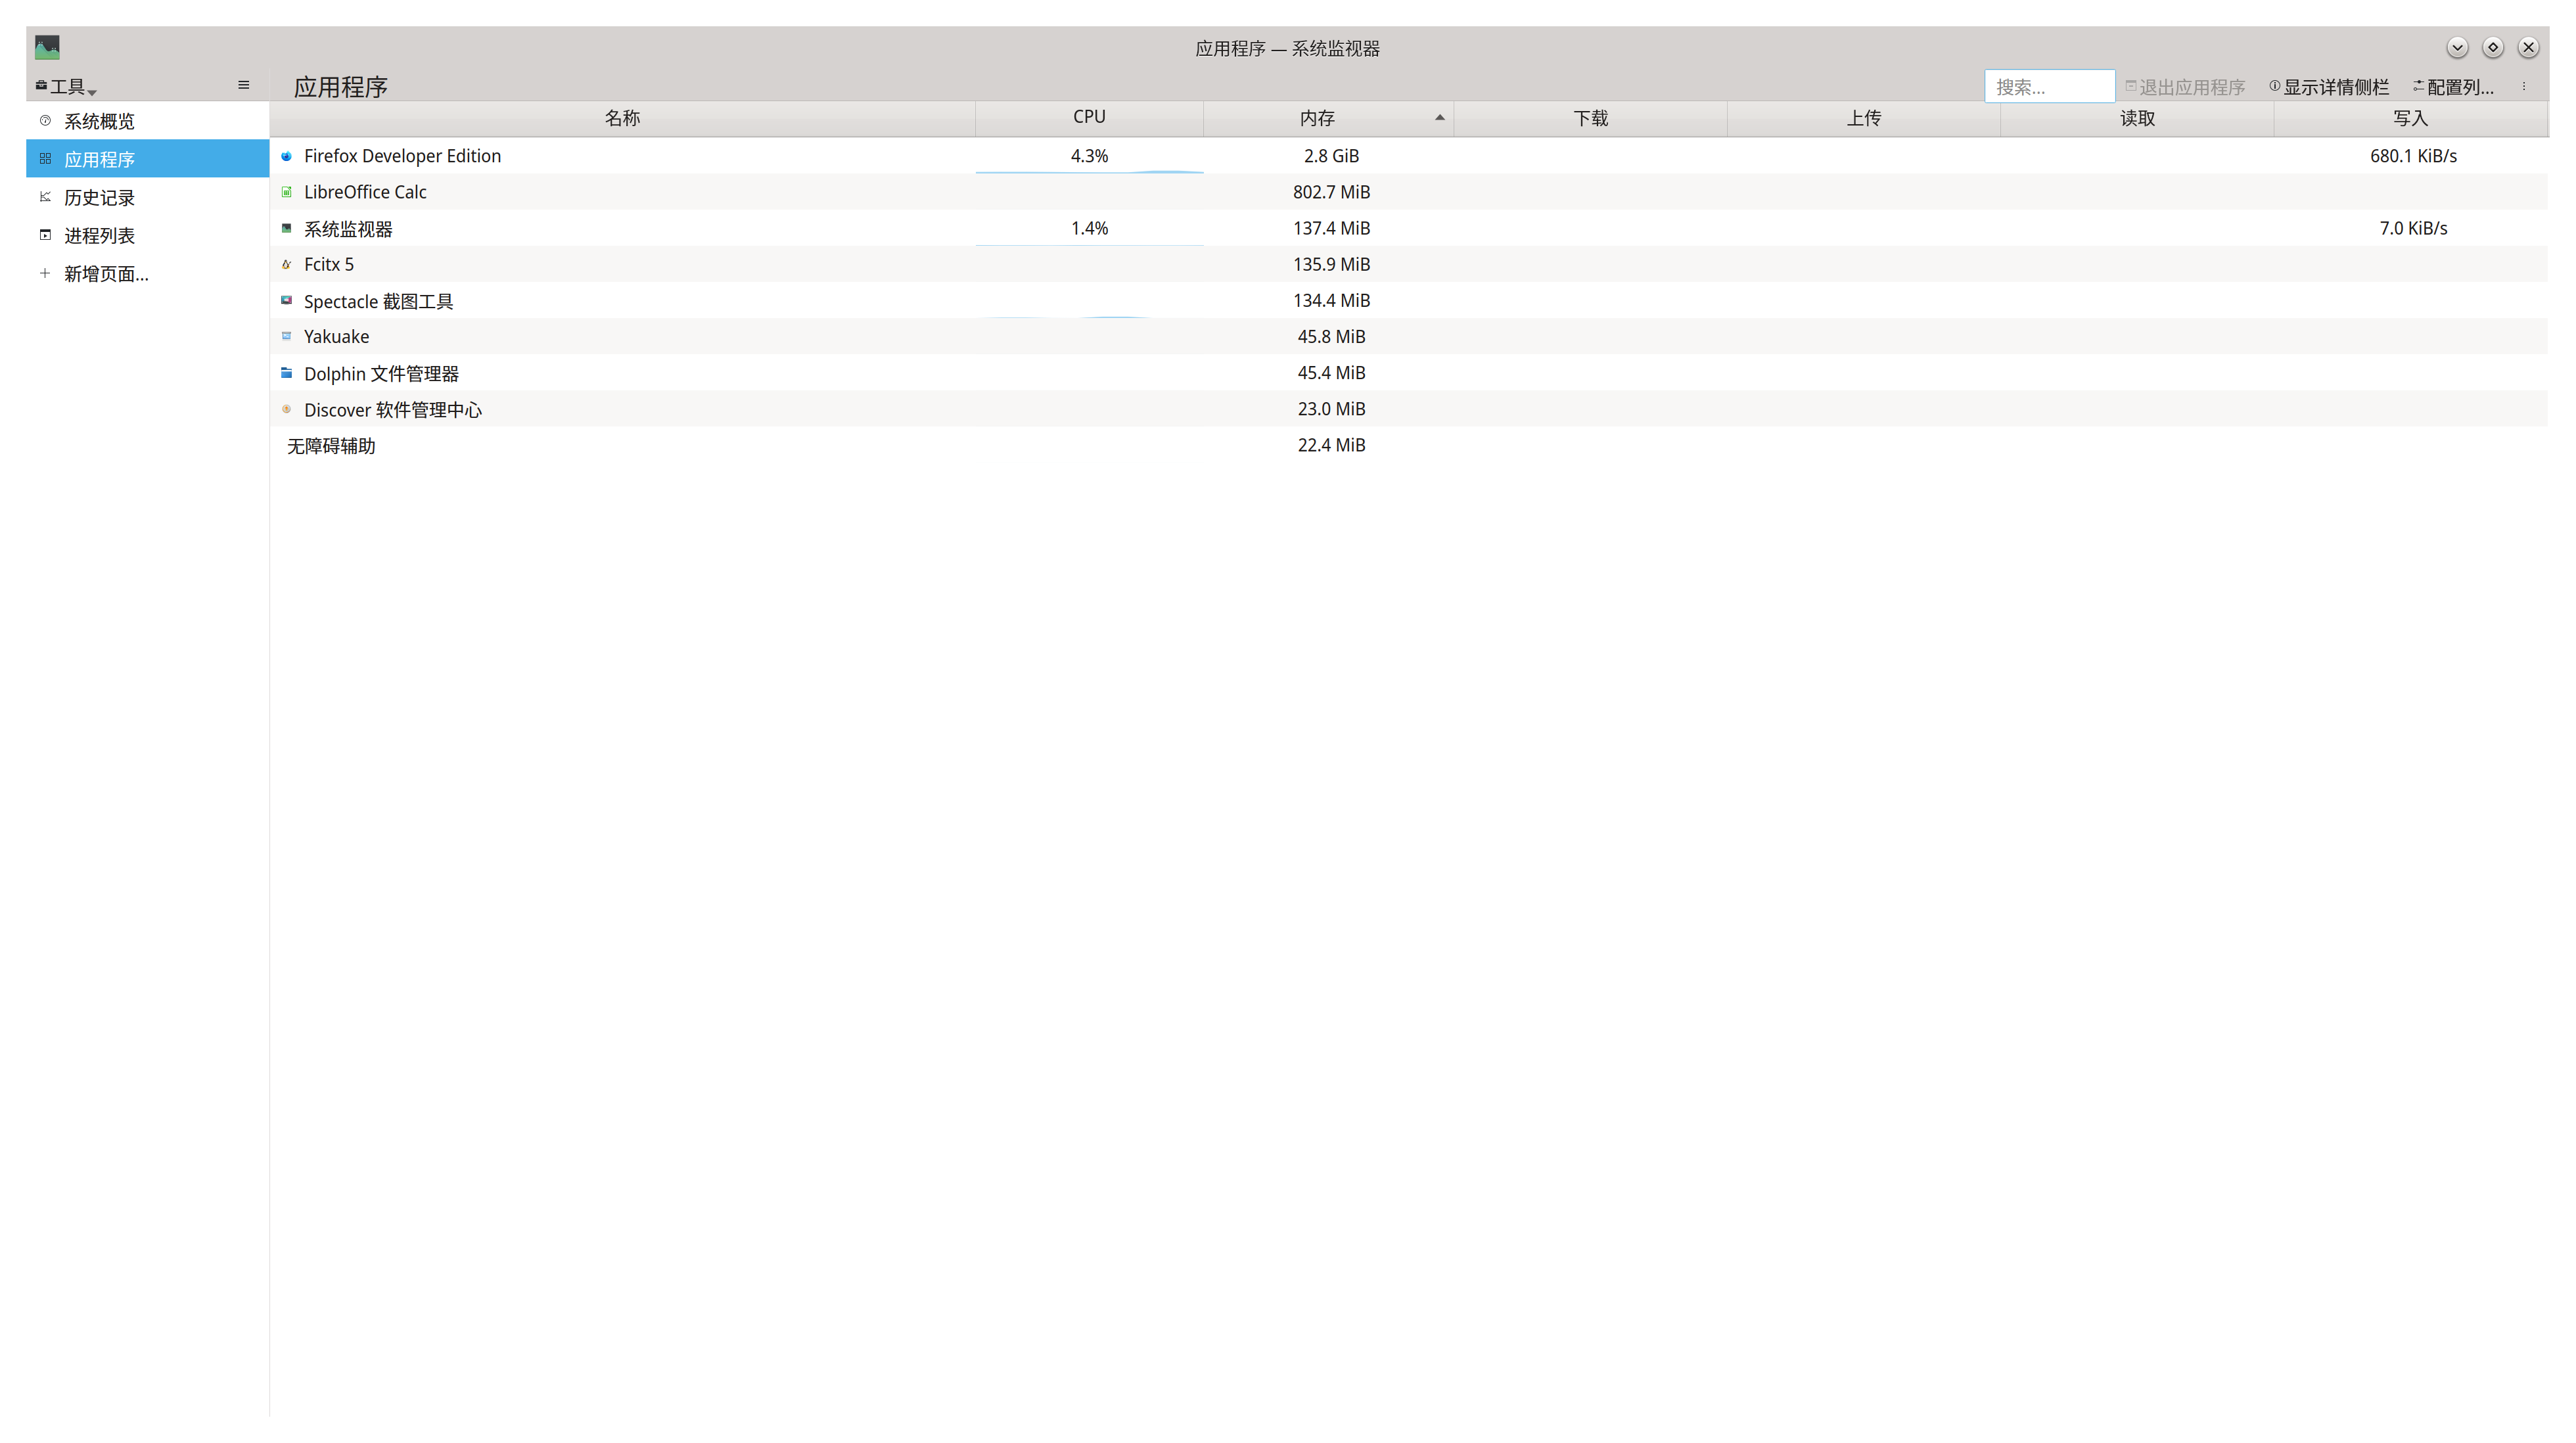Image resolution: width=2576 pixels, height=1443 pixels.
Task: Switch to the 系统概览 page
Action: click(99, 121)
